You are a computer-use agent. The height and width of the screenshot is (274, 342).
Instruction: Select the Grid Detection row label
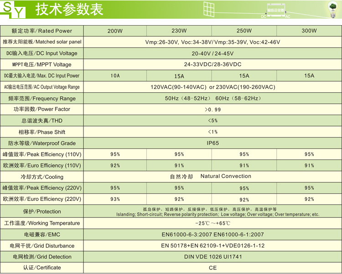pos(42,257)
